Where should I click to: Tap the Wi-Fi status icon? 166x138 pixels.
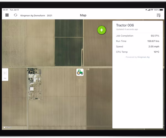pos(152,10)
